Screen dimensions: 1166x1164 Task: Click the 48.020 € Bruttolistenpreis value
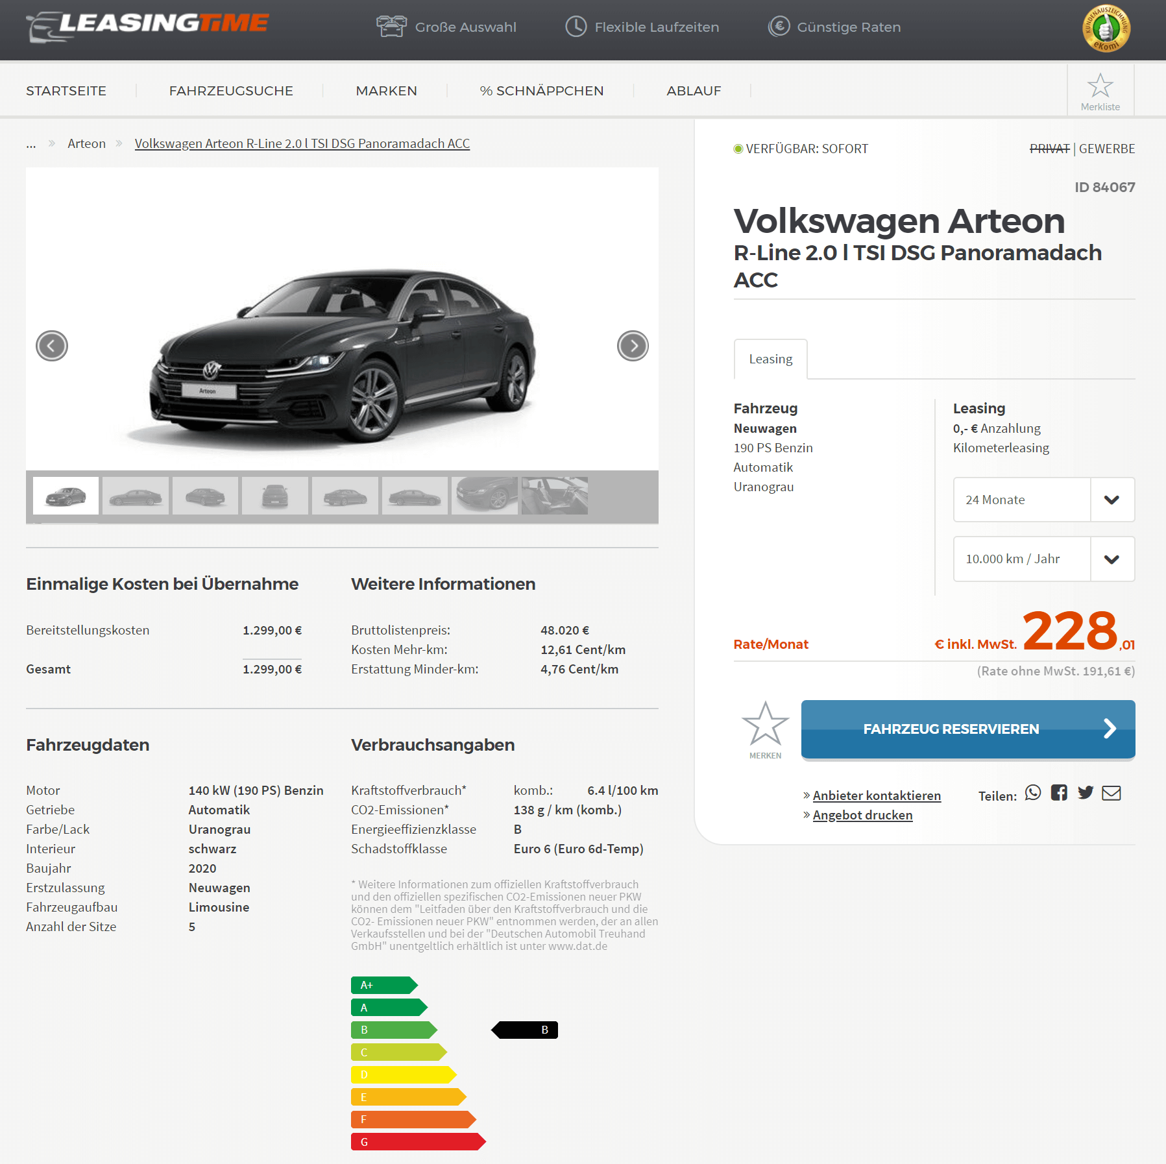click(565, 630)
